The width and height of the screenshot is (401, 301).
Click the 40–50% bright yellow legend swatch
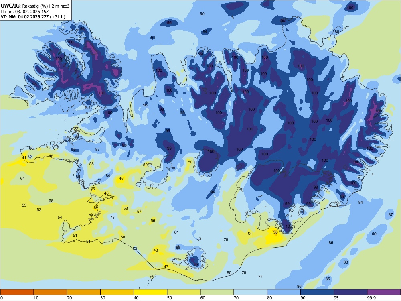pyautogui.click(x=150, y=292)
